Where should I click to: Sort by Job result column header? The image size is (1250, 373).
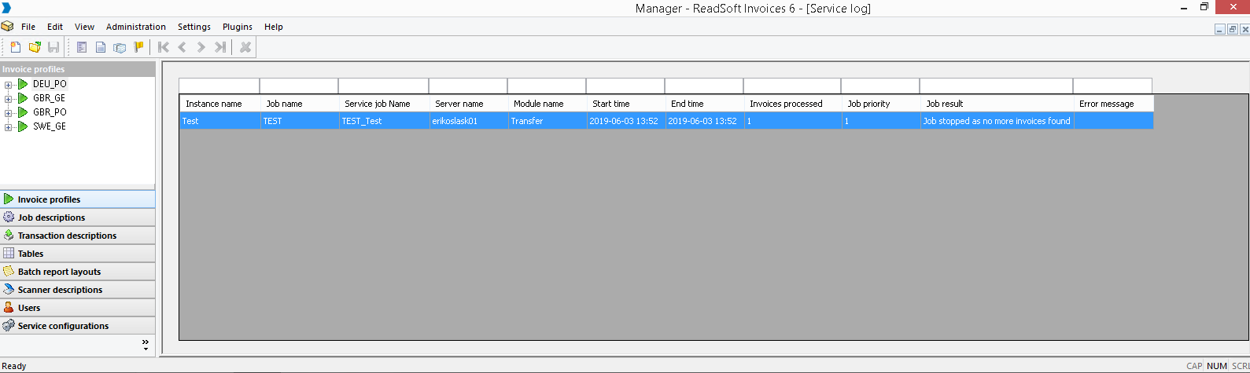pyautogui.click(x=996, y=104)
